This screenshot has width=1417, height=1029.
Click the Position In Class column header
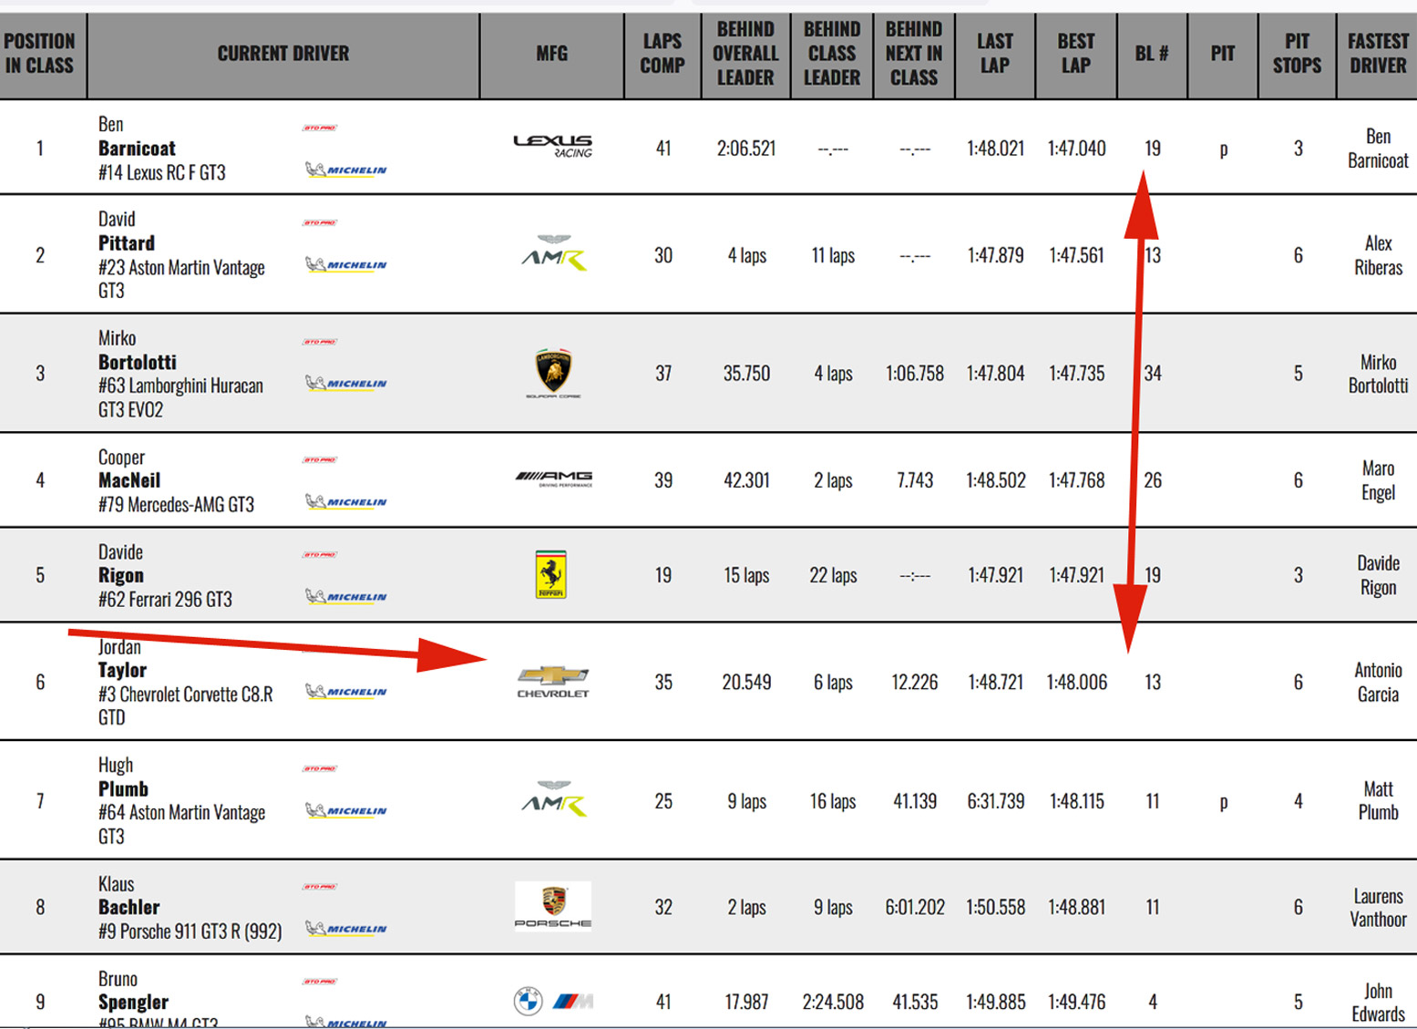coord(39,54)
